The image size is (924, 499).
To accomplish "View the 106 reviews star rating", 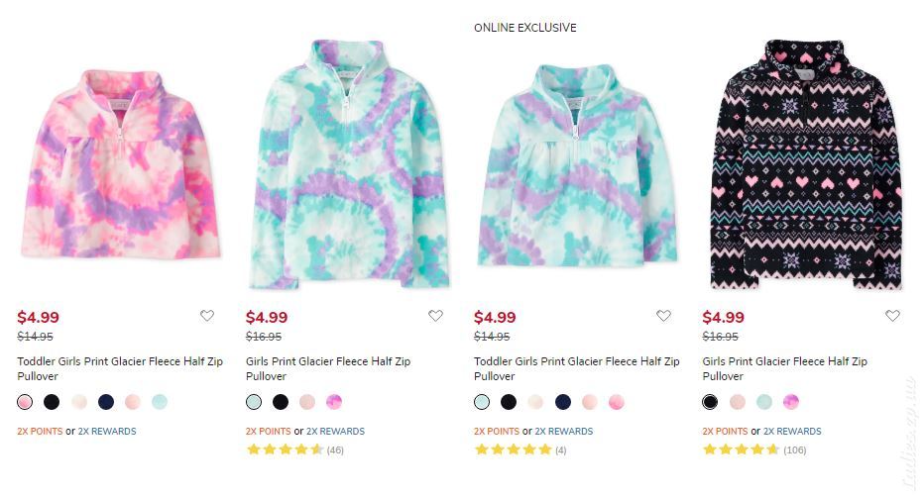I will click(x=754, y=450).
